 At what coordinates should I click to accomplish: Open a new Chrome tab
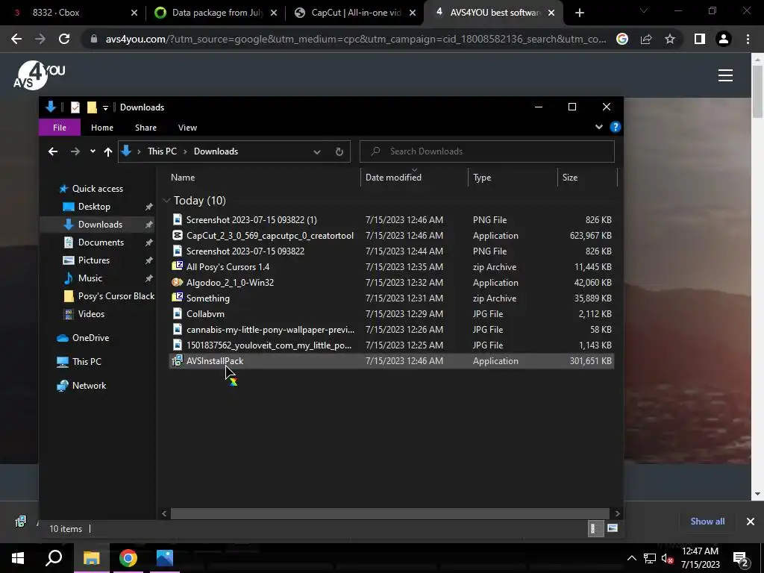coord(579,13)
